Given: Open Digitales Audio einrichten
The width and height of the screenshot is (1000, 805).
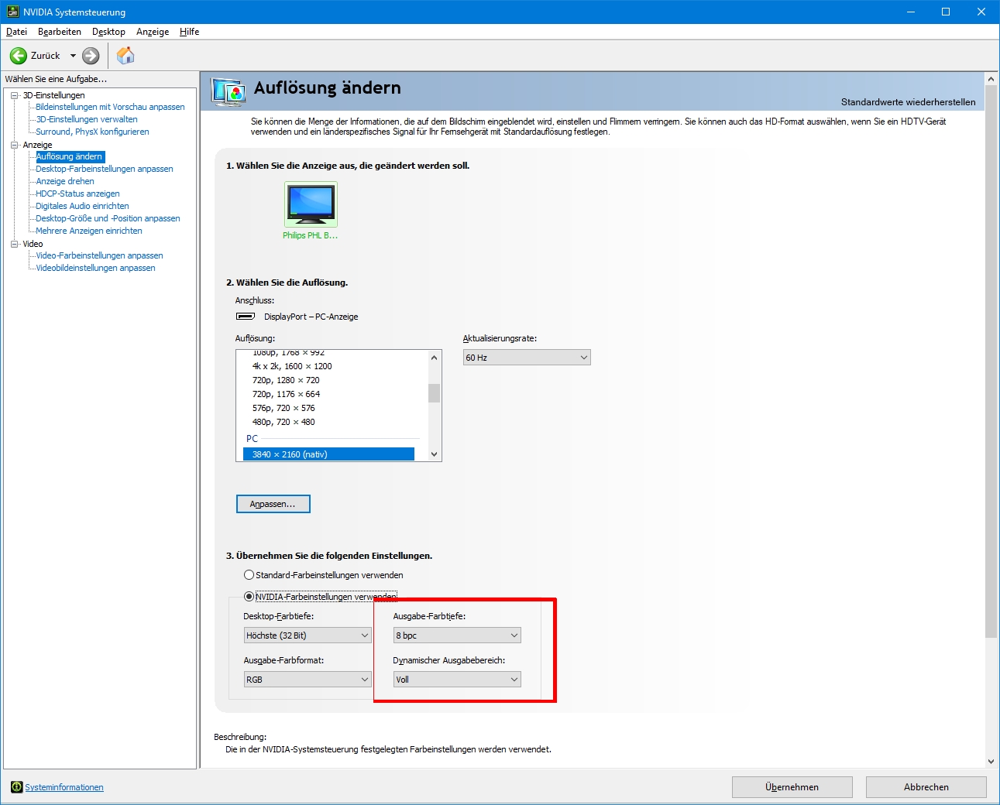Looking at the screenshot, I should (82, 206).
